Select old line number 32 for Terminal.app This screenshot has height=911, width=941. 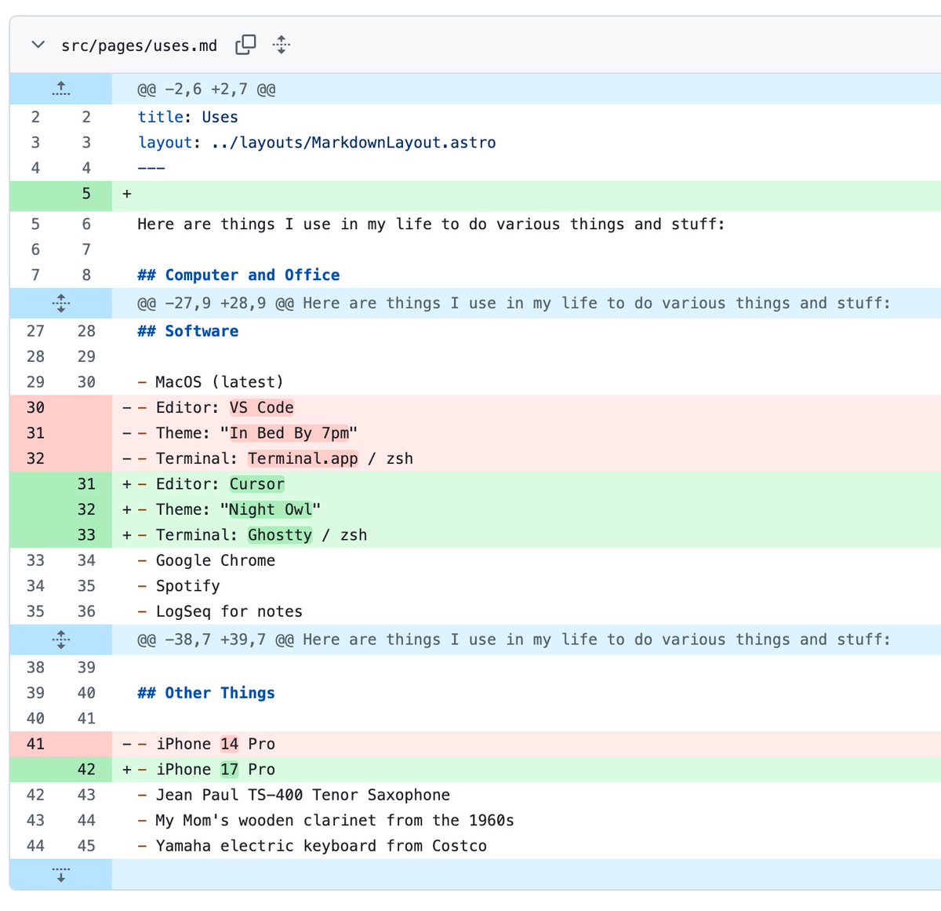pos(35,458)
